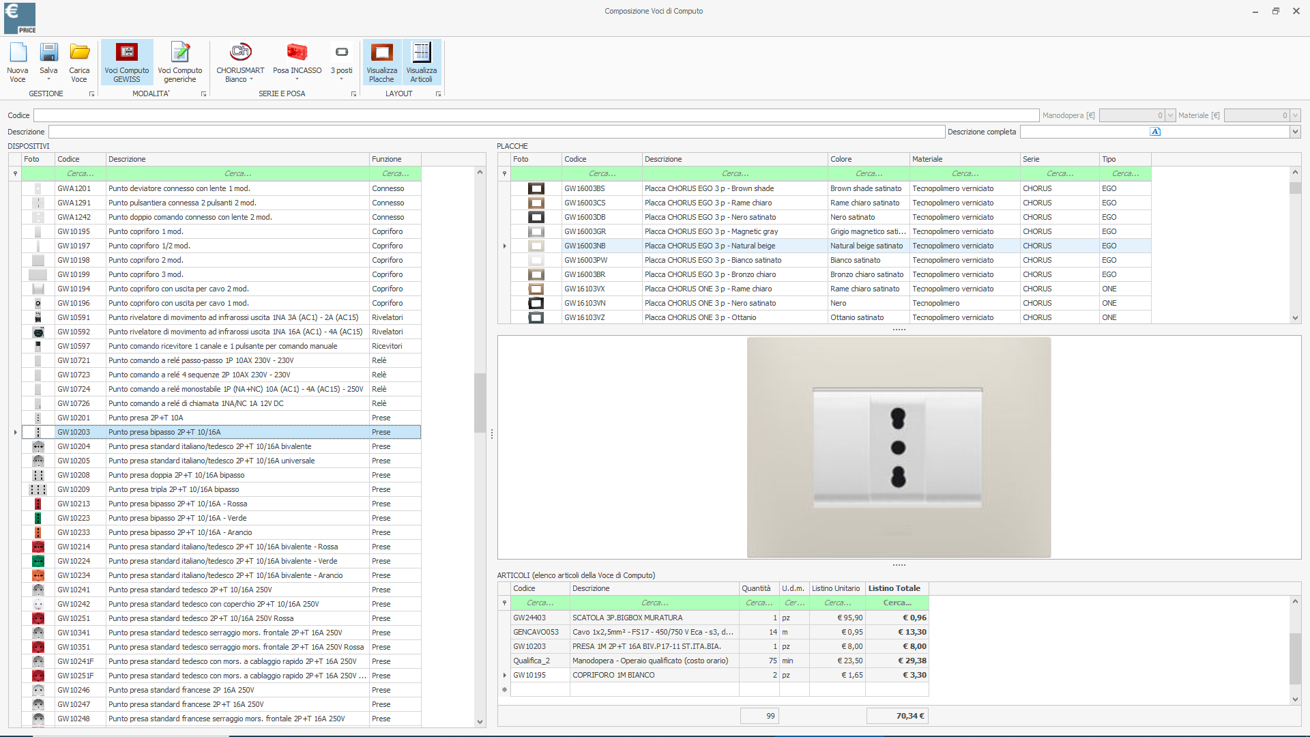The height and width of the screenshot is (737, 1310).
Task: Click the new article row asterisk
Action: 505,689
